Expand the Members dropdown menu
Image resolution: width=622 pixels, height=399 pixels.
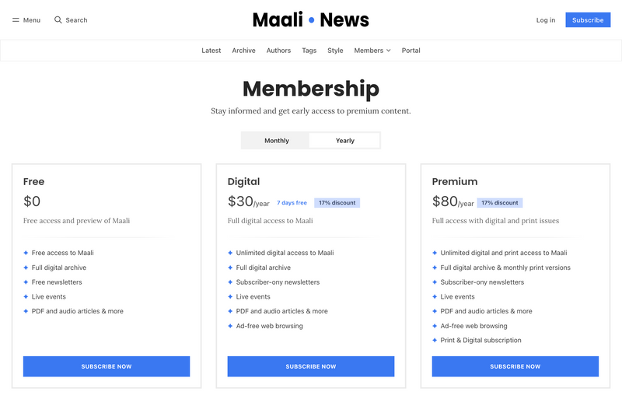(369, 51)
